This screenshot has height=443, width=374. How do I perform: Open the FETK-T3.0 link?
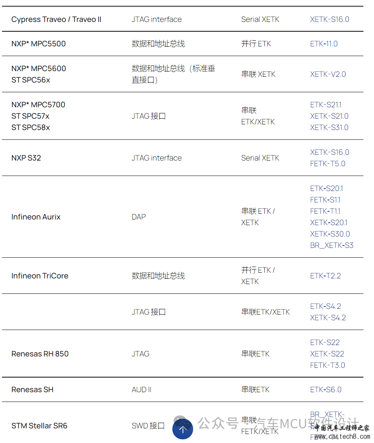point(327,365)
